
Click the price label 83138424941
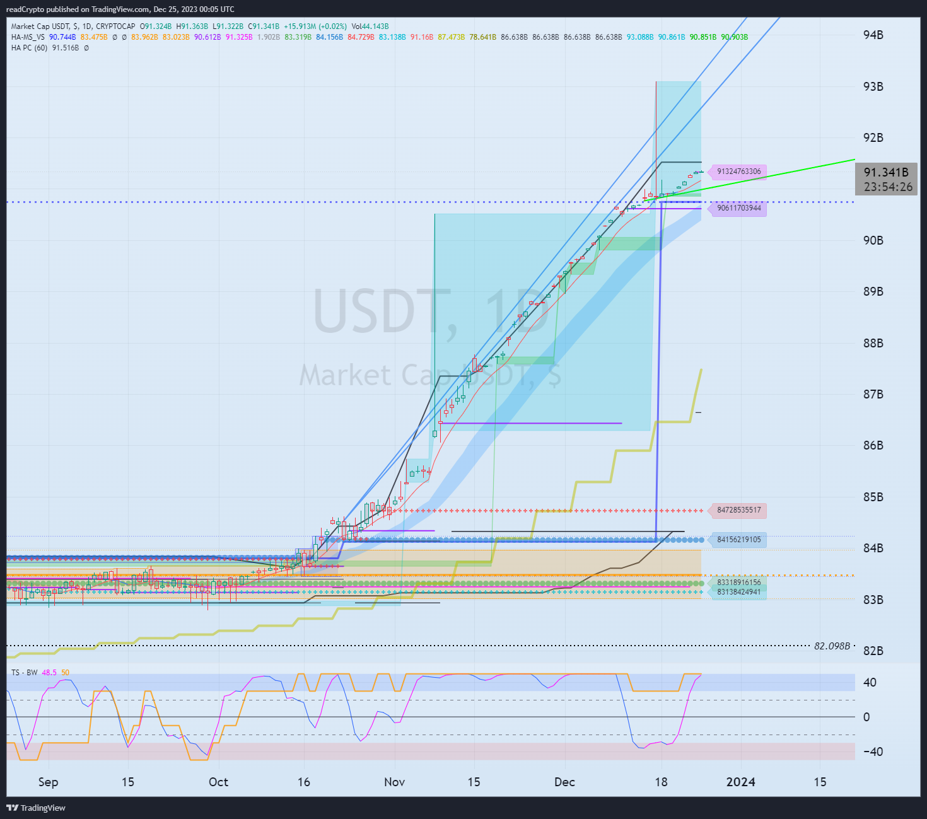point(739,592)
